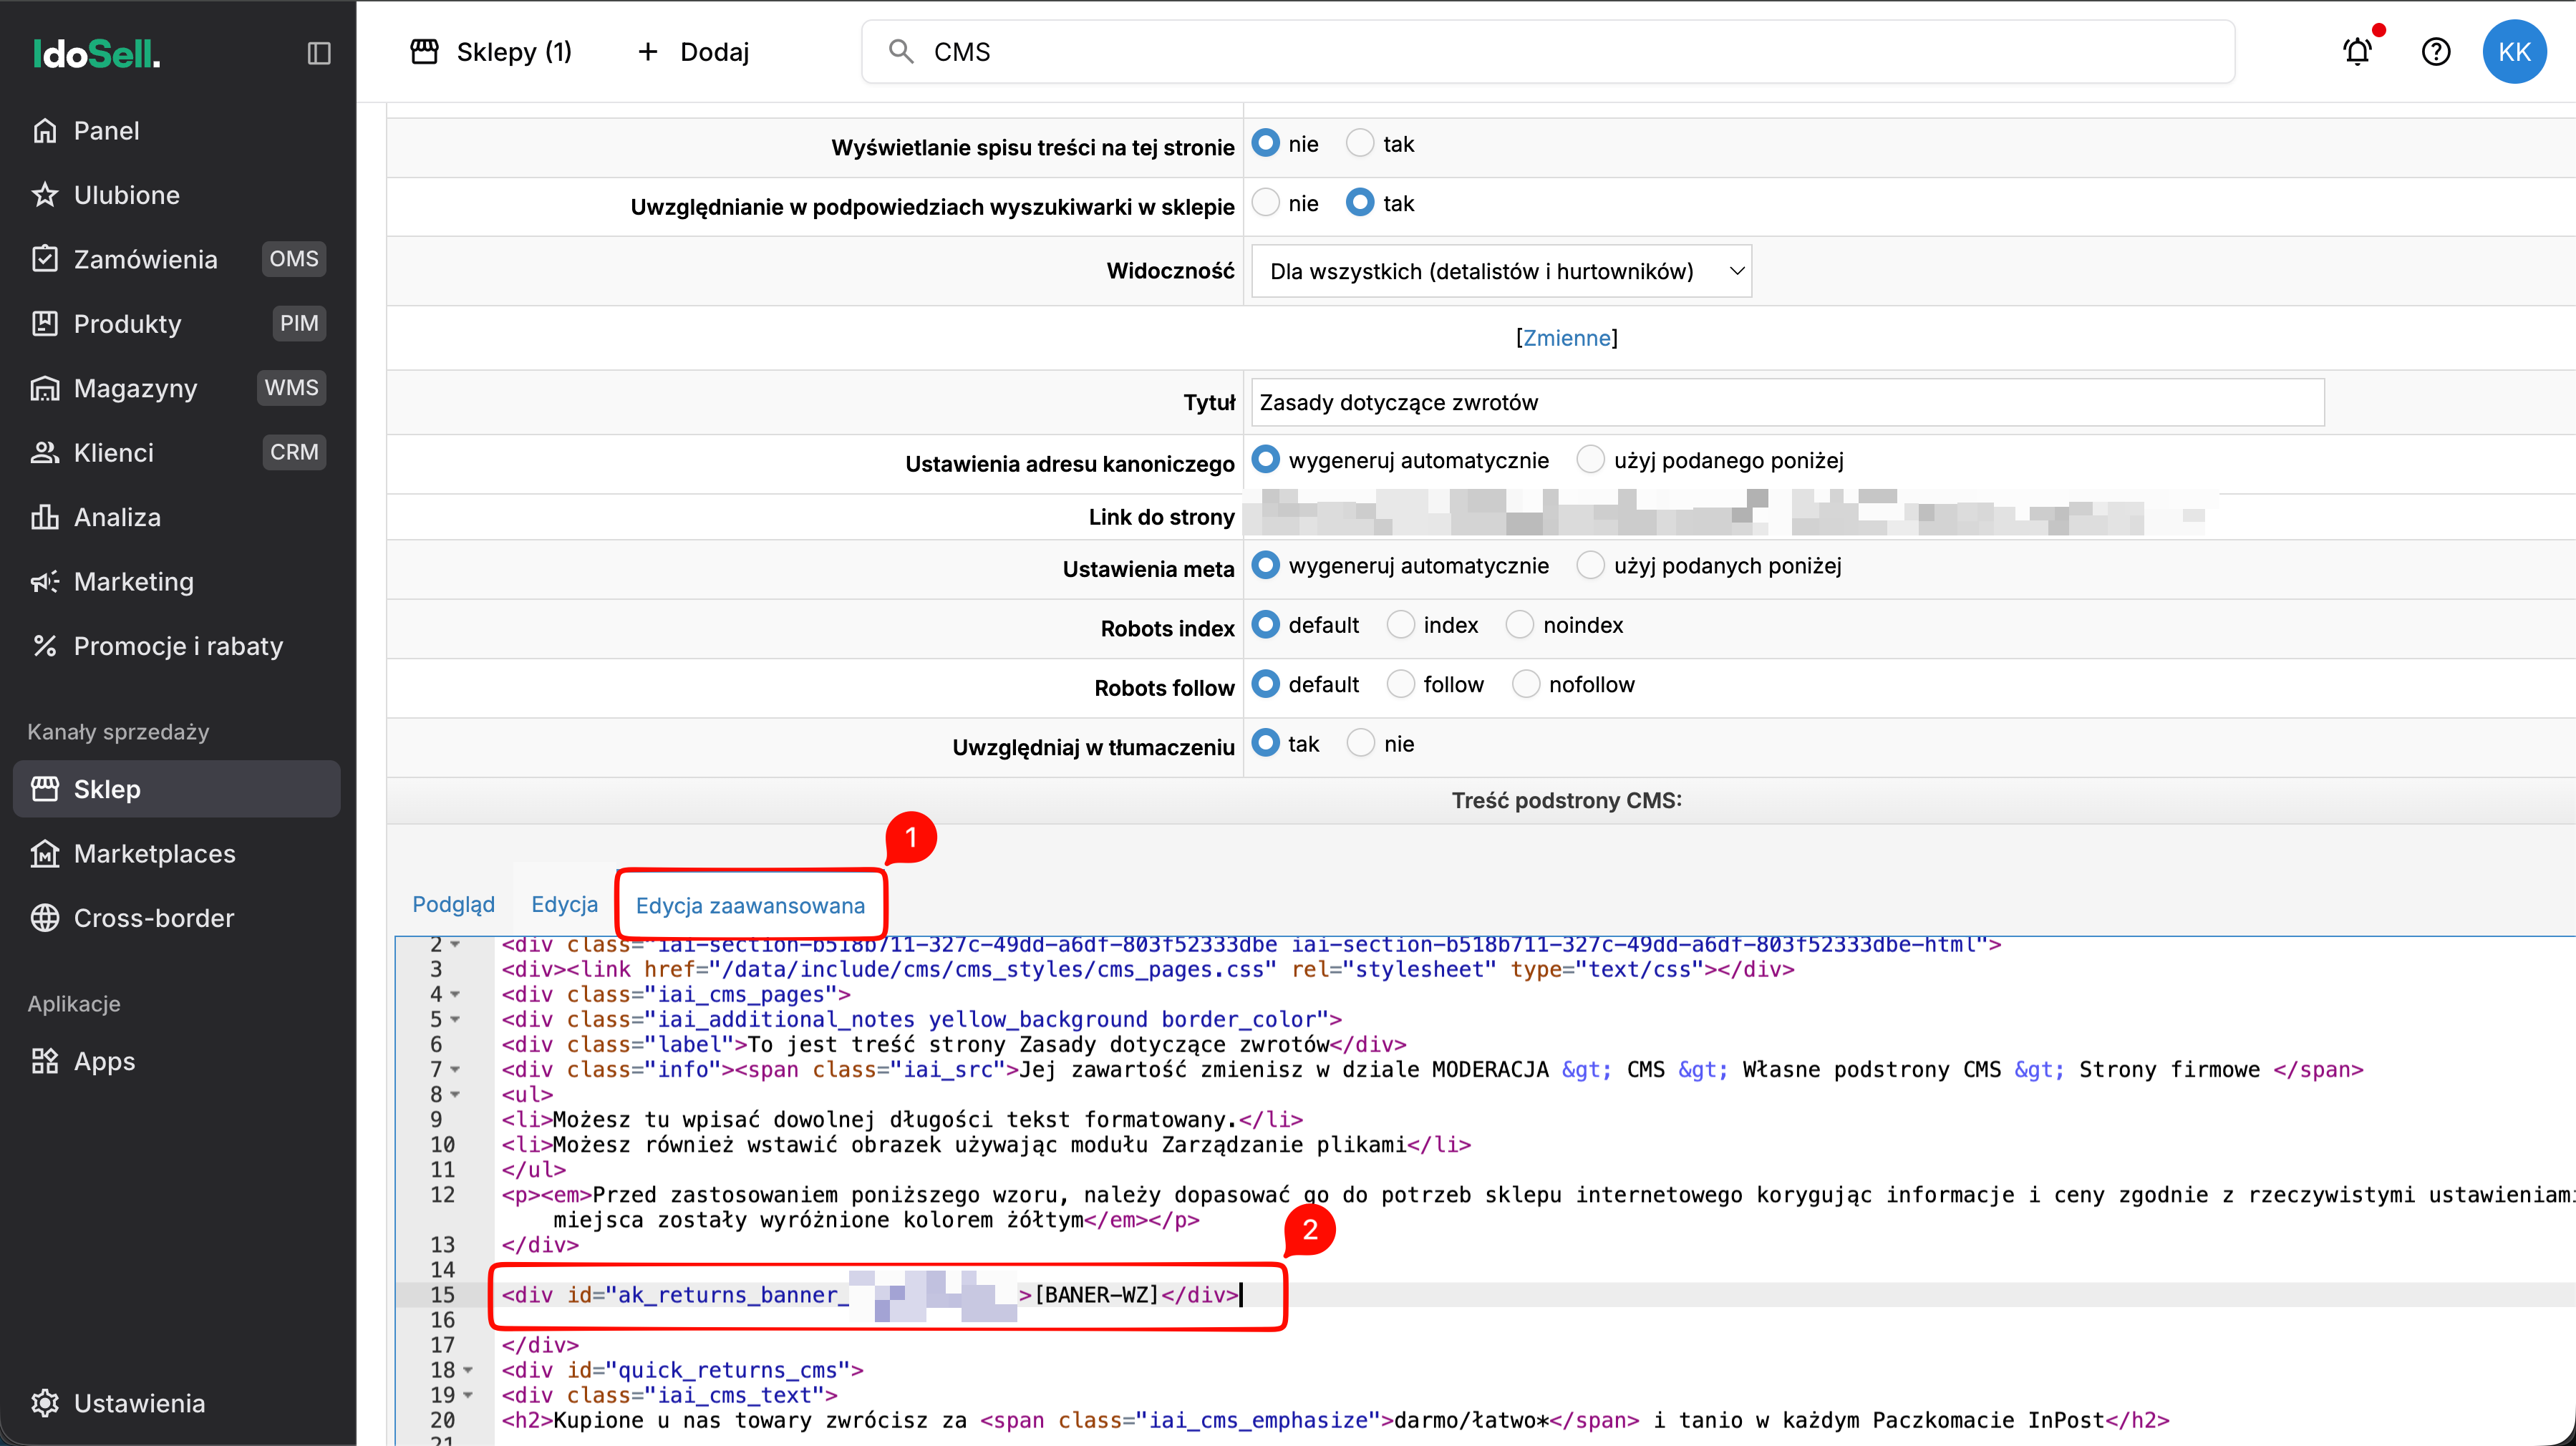Select 'tak' for Wyświetlanie spisu treści
Viewport: 2576px width, 1446px height.
click(x=1360, y=144)
